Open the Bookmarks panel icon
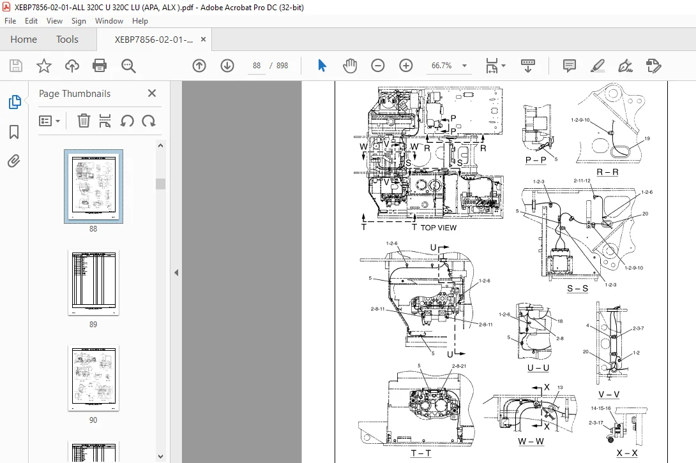This screenshot has height=463, width=696. [x=14, y=132]
